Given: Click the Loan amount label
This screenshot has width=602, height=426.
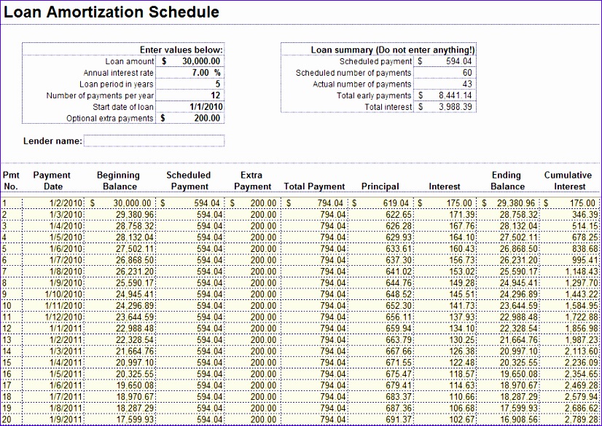Looking at the screenshot, I should pos(130,61).
